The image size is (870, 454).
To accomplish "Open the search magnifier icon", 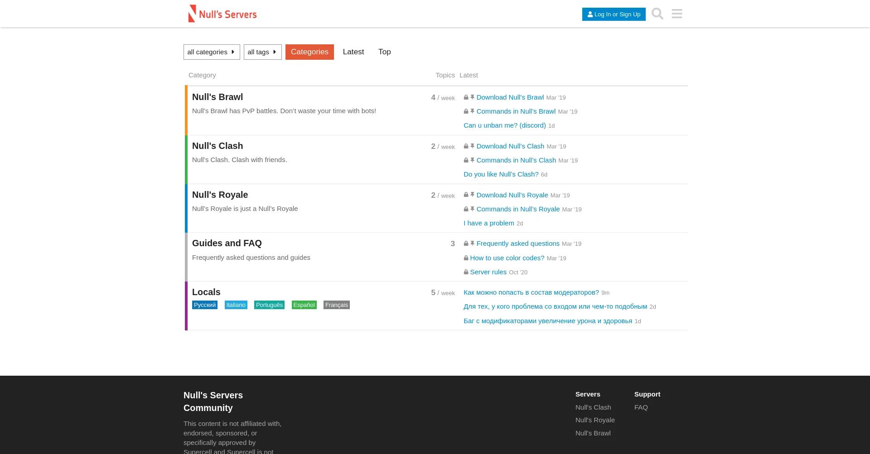I will [x=657, y=14].
